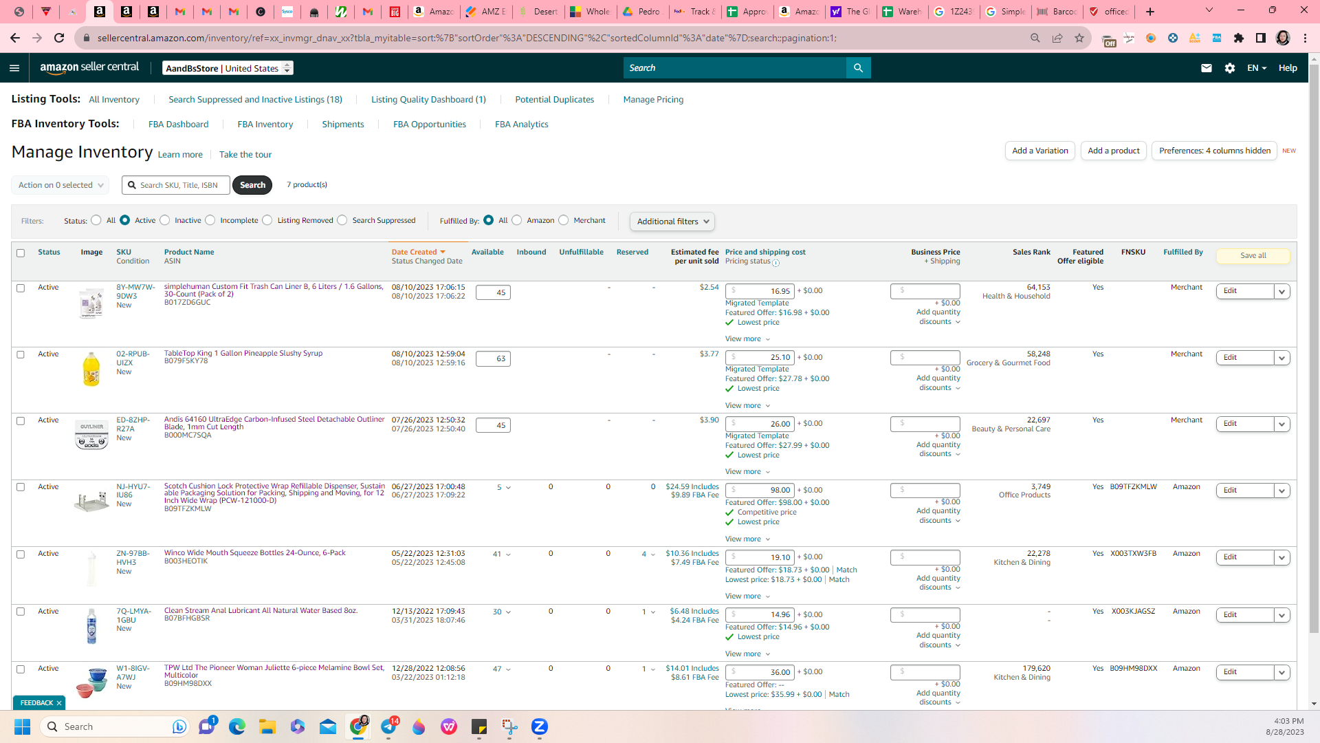Screen dimensions: 1320x743
Task: Click the search magnifier button in header
Action: pyautogui.click(x=858, y=67)
